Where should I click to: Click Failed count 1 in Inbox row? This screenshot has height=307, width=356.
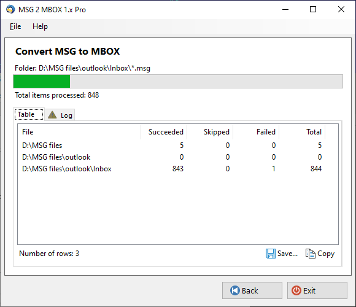point(274,169)
